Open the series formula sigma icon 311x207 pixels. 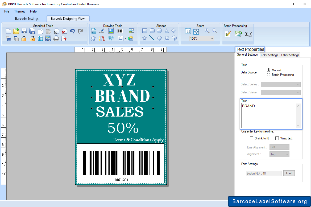[248, 34]
